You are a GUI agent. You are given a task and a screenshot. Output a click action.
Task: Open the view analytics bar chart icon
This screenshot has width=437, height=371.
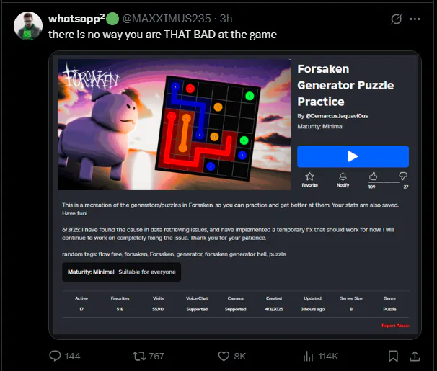point(308,357)
